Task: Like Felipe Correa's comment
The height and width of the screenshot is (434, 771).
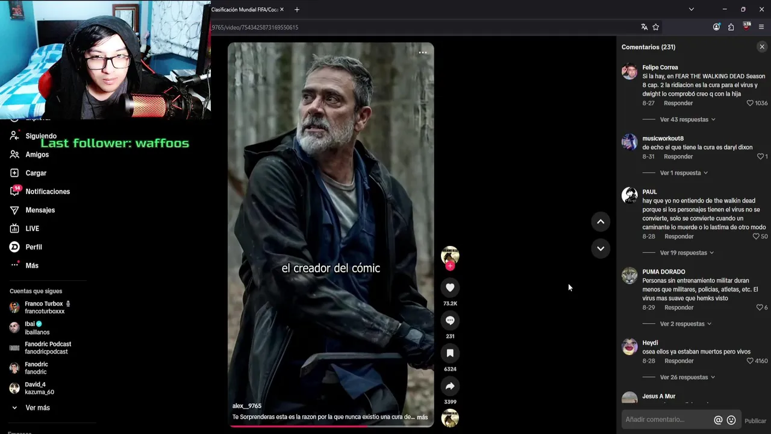Action: tap(750, 103)
